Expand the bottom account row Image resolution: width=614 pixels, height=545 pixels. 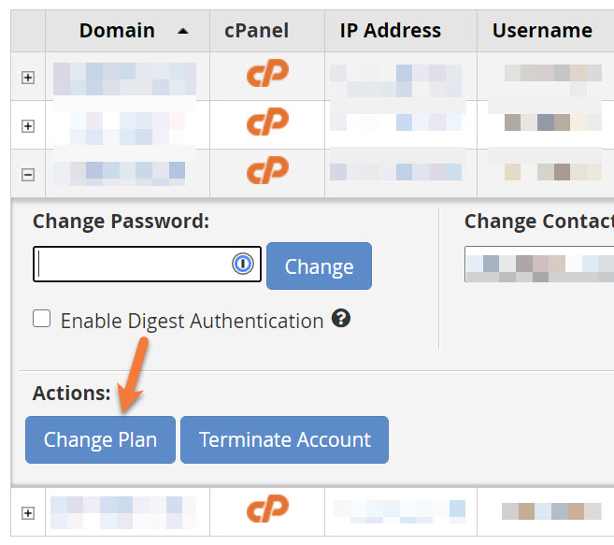(x=28, y=513)
